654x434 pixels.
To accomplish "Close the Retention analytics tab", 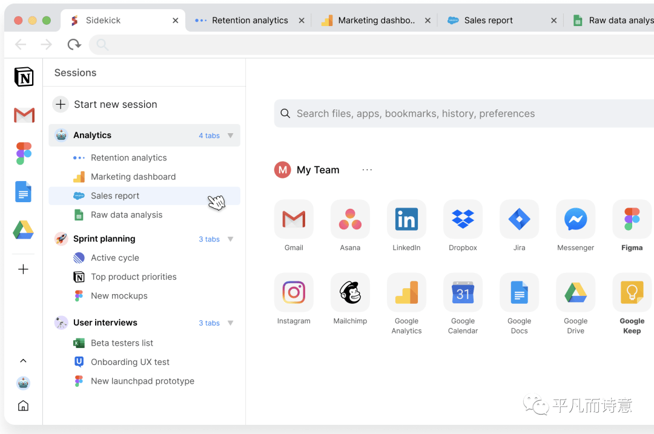I will [302, 21].
